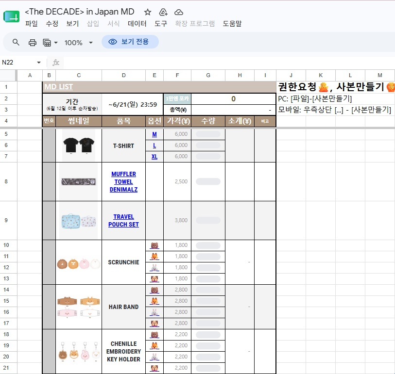Image resolution: width=395 pixels, height=374 pixels.
Task: Click the 'HAIR BAND' item name cell
Action: tap(124, 307)
